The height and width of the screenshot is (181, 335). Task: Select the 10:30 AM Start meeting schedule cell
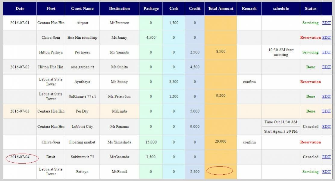[x=281, y=52]
